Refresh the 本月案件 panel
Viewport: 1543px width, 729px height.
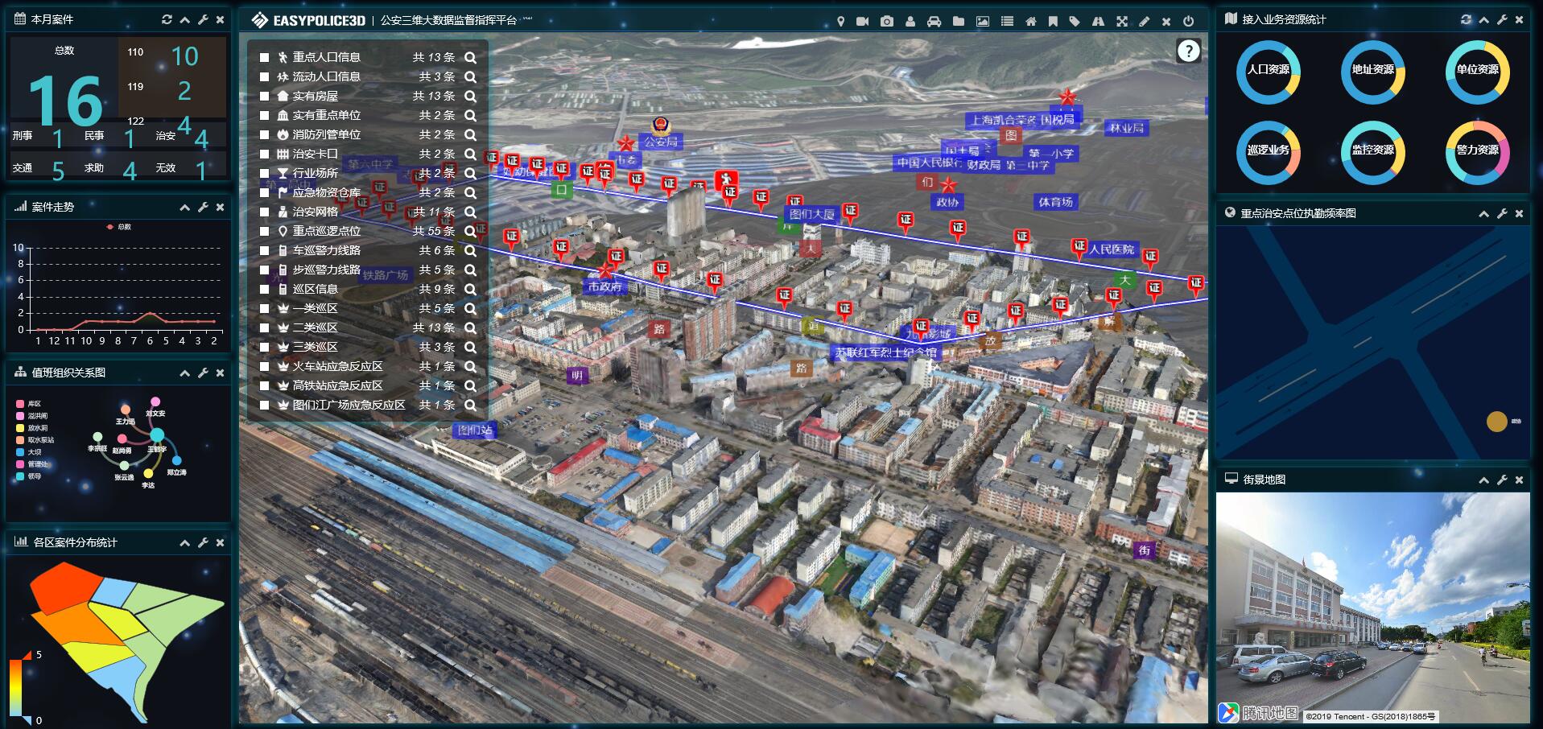(167, 19)
